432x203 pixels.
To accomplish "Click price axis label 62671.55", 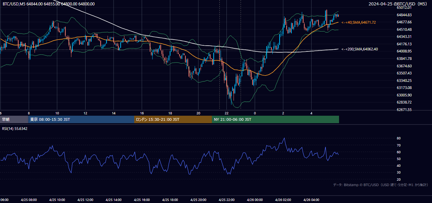I will (x=404, y=110).
